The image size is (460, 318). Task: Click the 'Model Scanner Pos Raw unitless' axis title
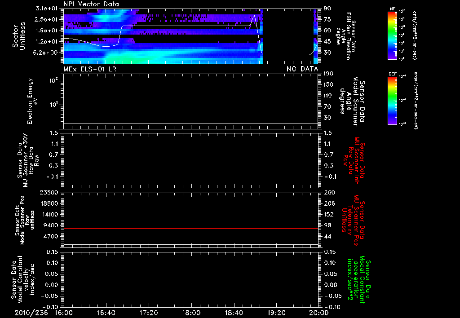tap(25, 220)
